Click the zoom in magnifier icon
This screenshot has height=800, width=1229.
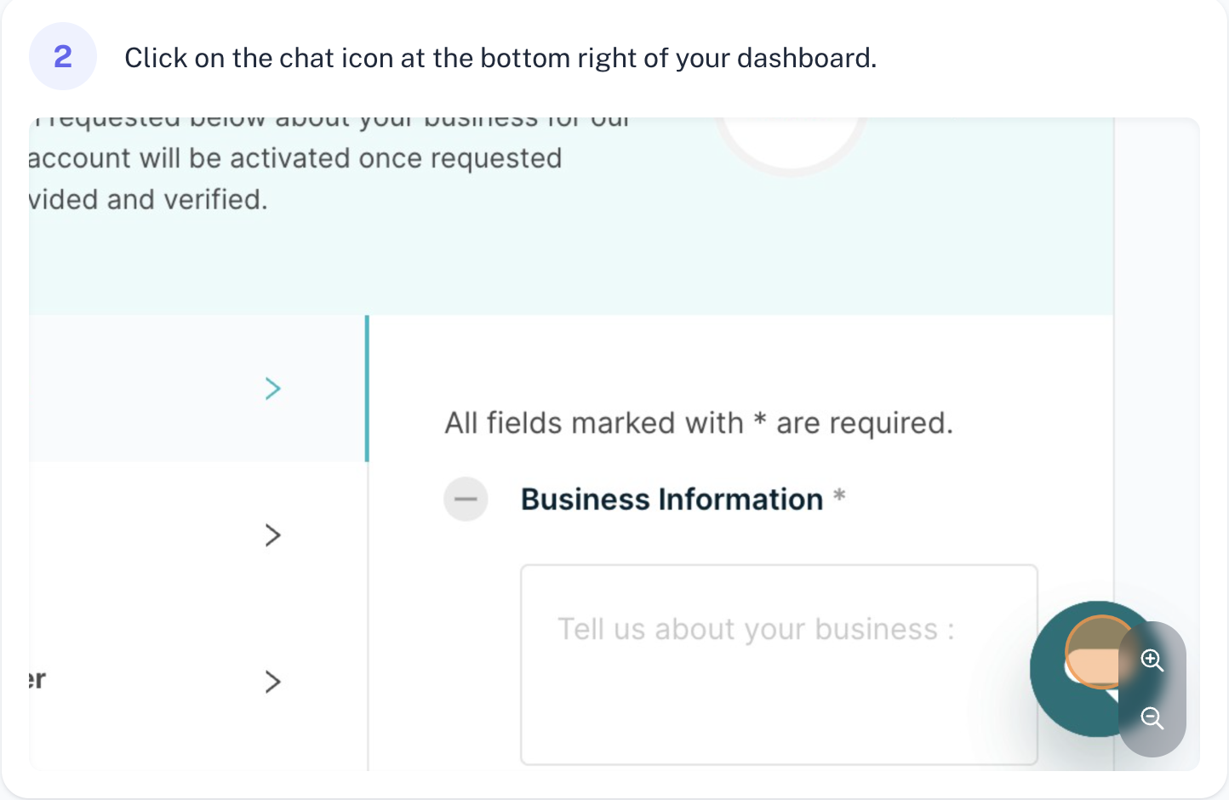(x=1152, y=660)
